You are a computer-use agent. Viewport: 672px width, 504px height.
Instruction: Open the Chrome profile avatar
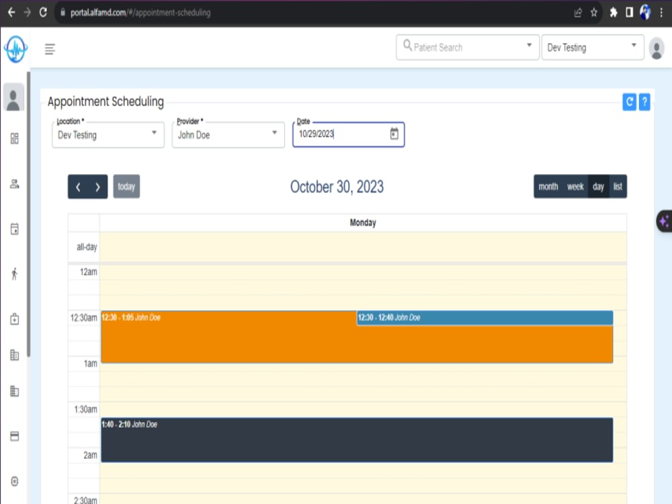coord(645,12)
